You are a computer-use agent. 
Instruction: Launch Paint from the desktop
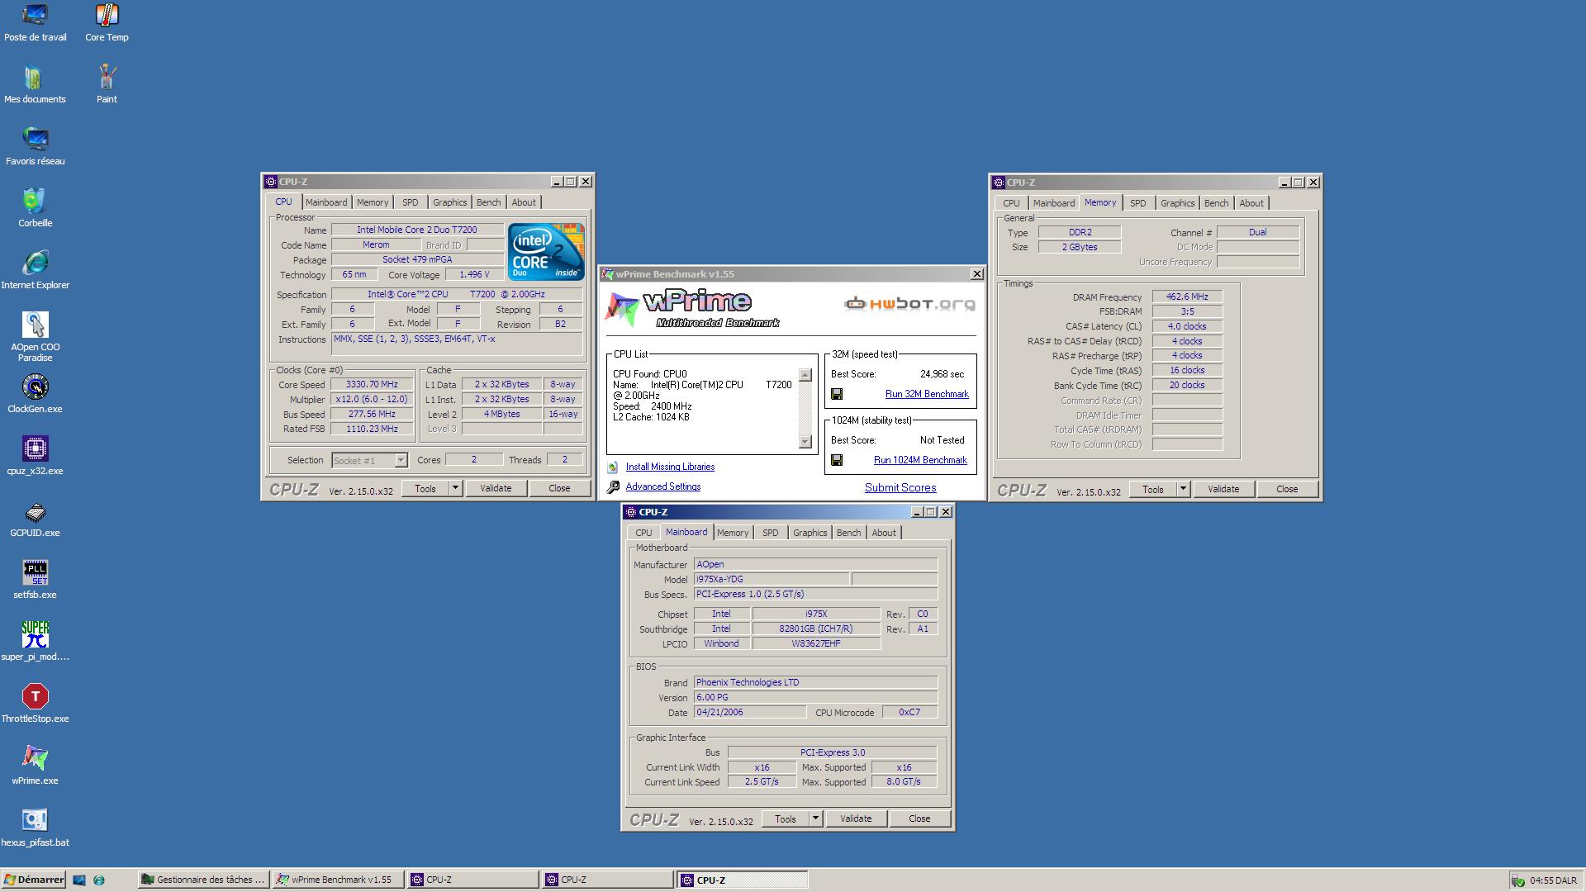107,84
